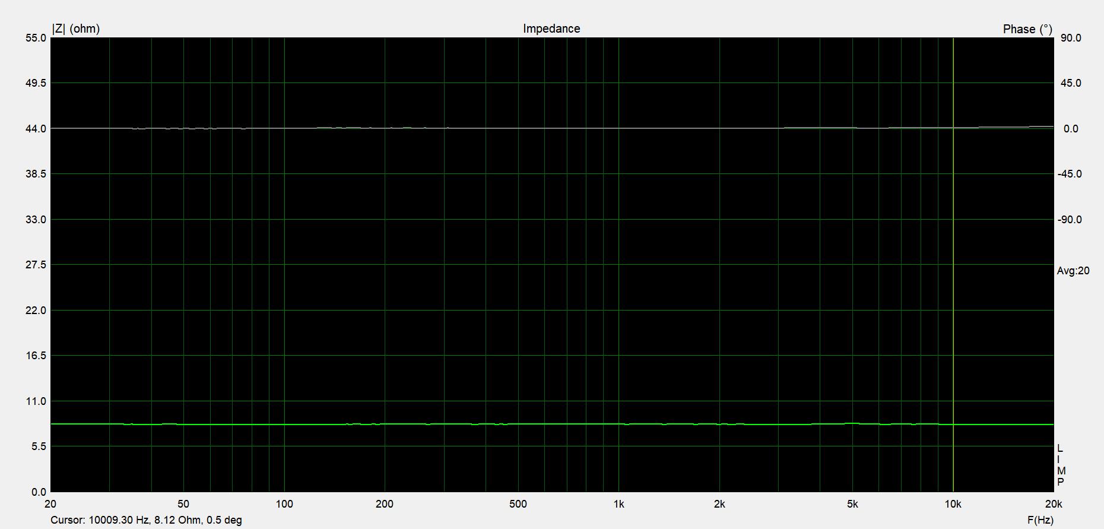Click the gray phase curve
The image size is (1104, 529).
point(552,128)
